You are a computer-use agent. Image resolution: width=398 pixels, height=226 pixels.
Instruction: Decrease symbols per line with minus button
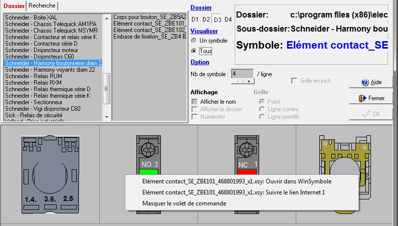[237, 81]
